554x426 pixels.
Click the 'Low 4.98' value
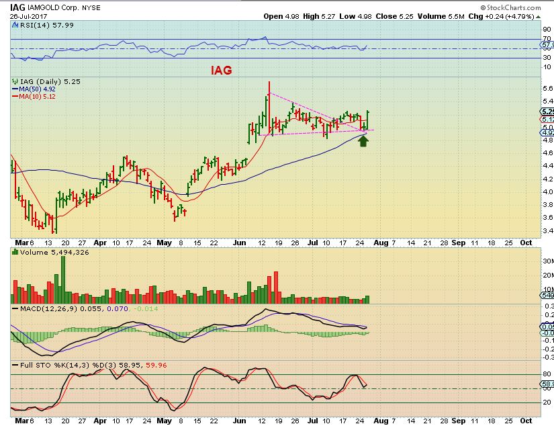(355, 16)
